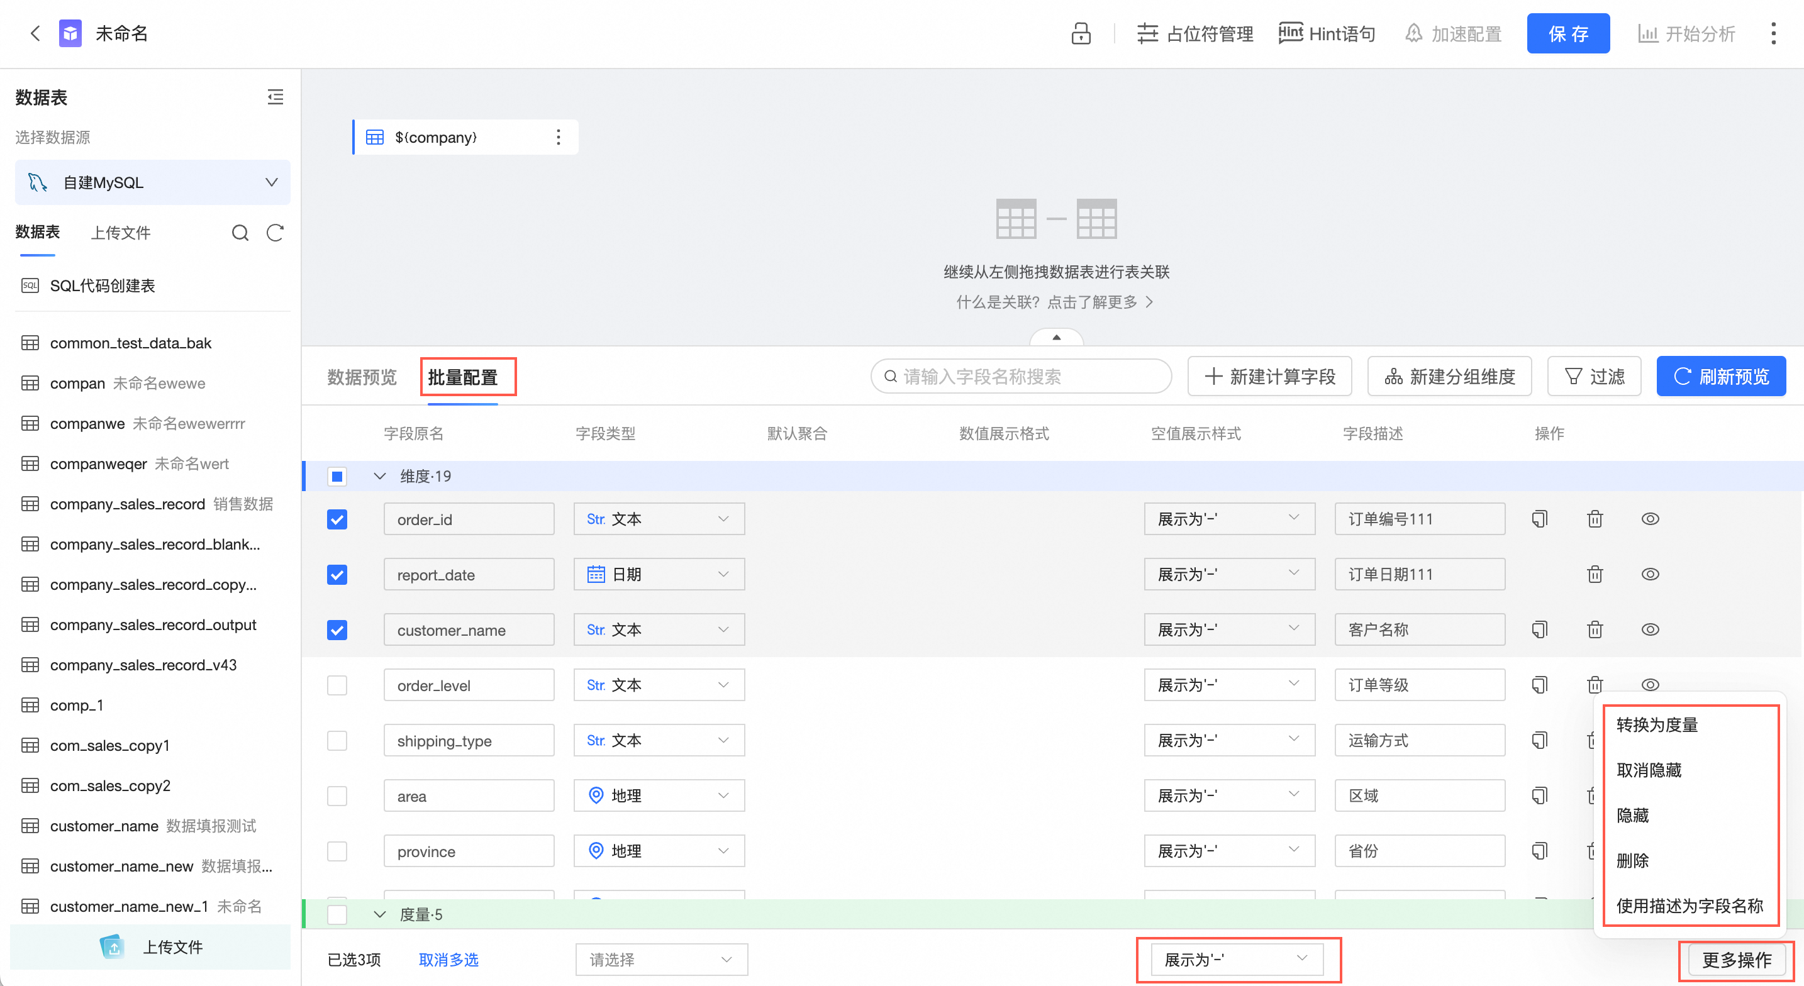Click the 保存 button
Screen dimensions: 1804x986
[1567, 33]
